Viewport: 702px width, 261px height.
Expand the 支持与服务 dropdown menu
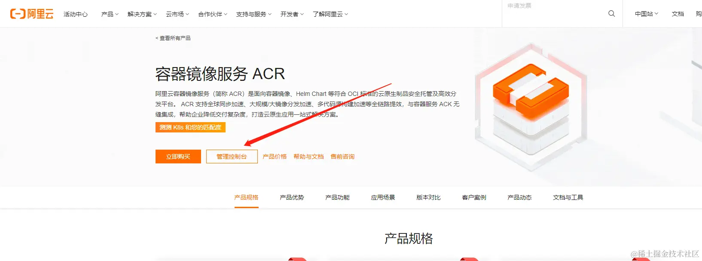point(254,14)
